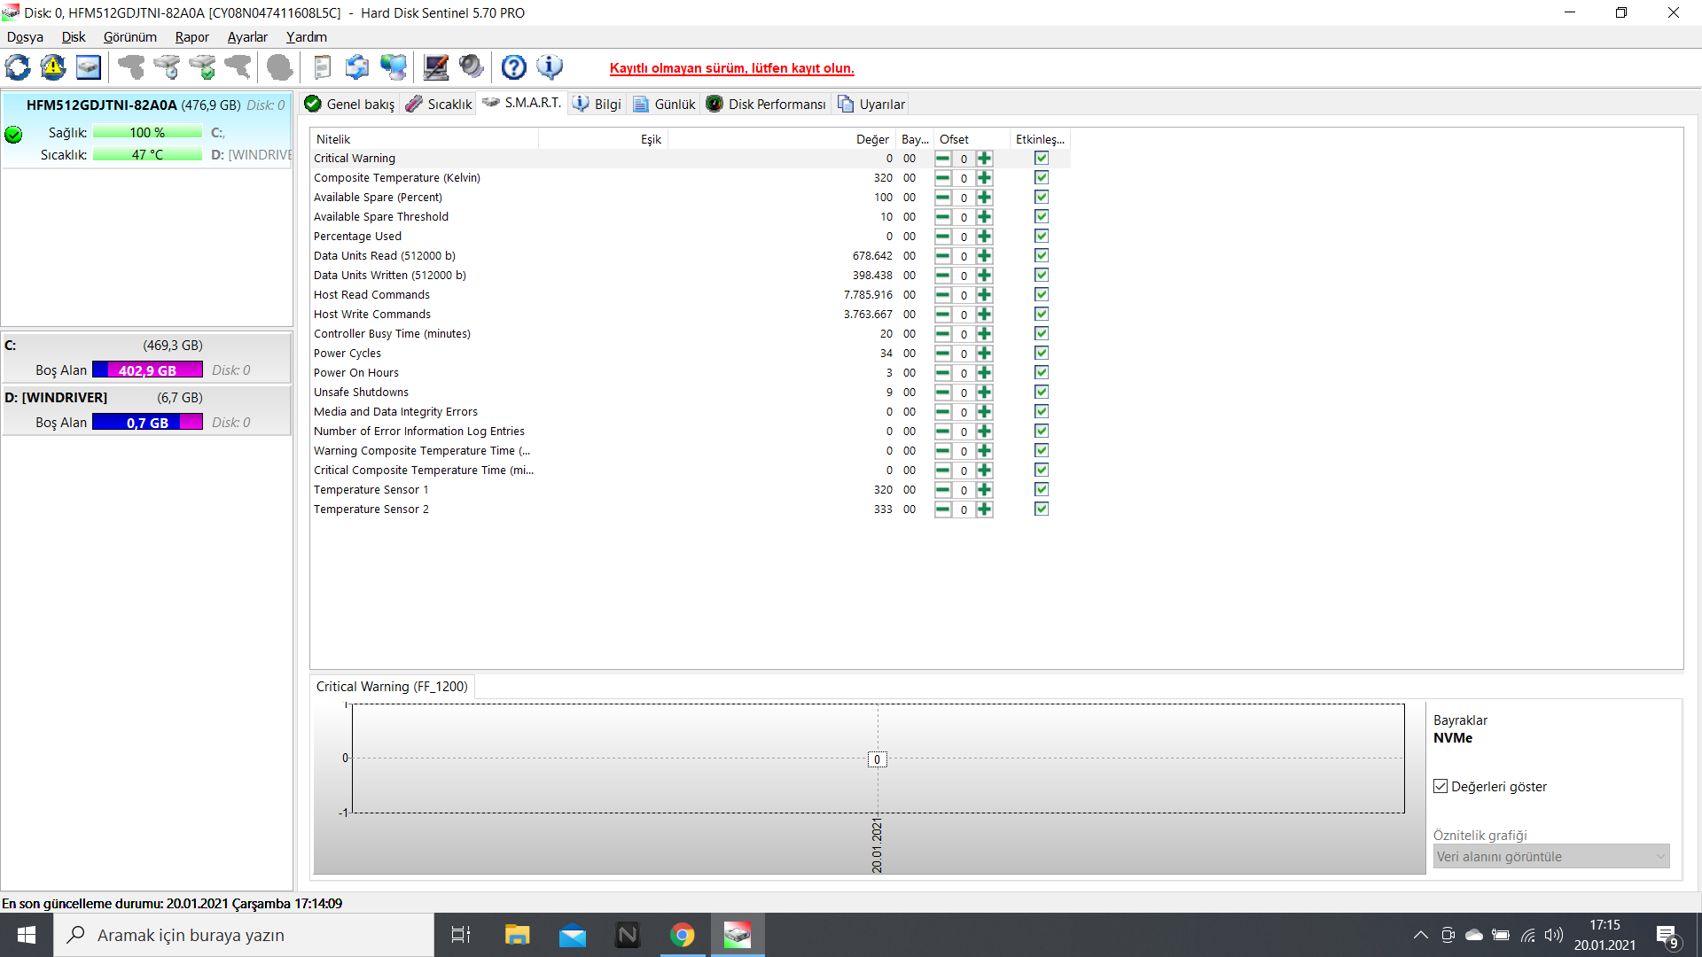
Task: Click the report document toolbar icon
Action: point(323,67)
